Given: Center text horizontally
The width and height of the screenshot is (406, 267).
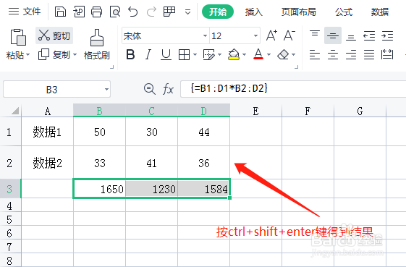Looking at the screenshot, I should point(333,55).
